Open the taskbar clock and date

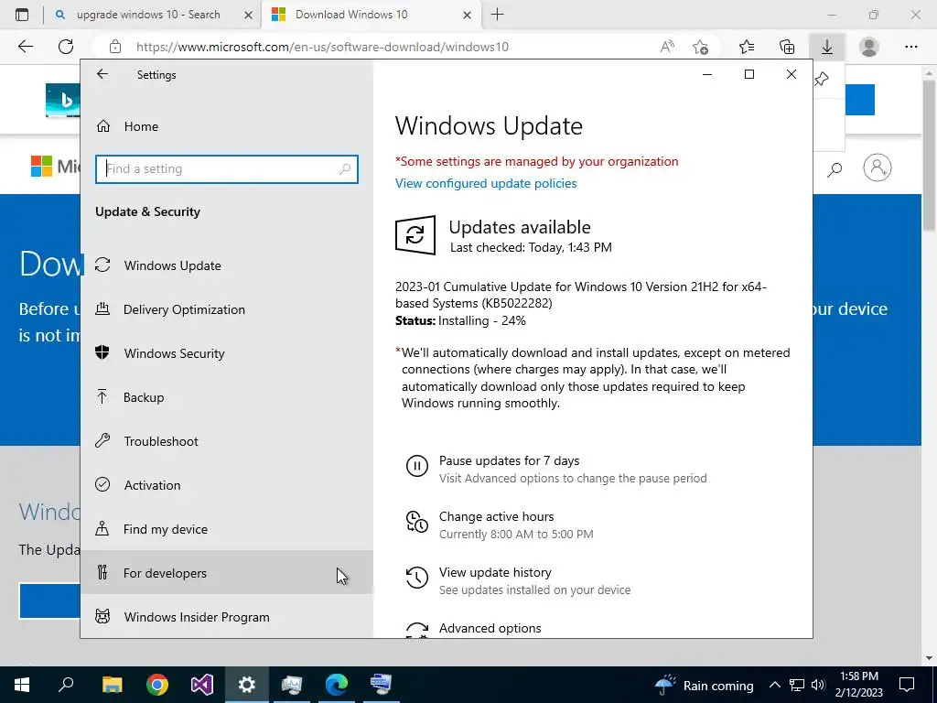858,685
